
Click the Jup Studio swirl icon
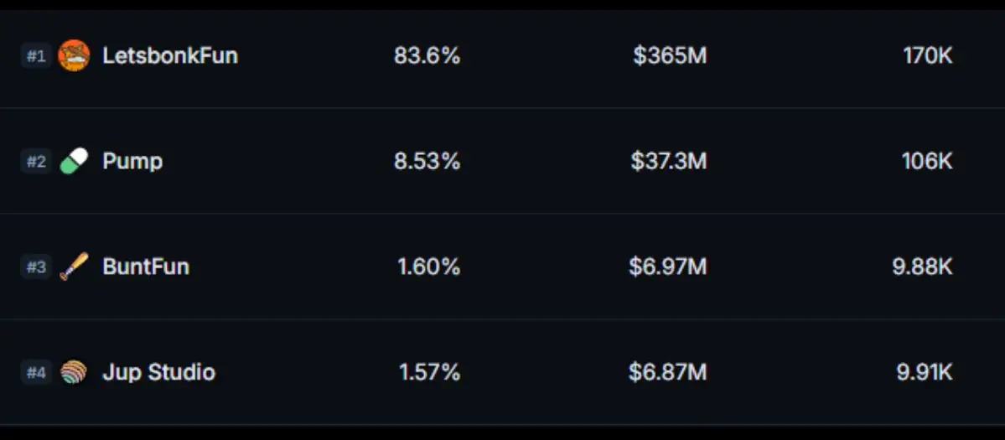click(74, 372)
